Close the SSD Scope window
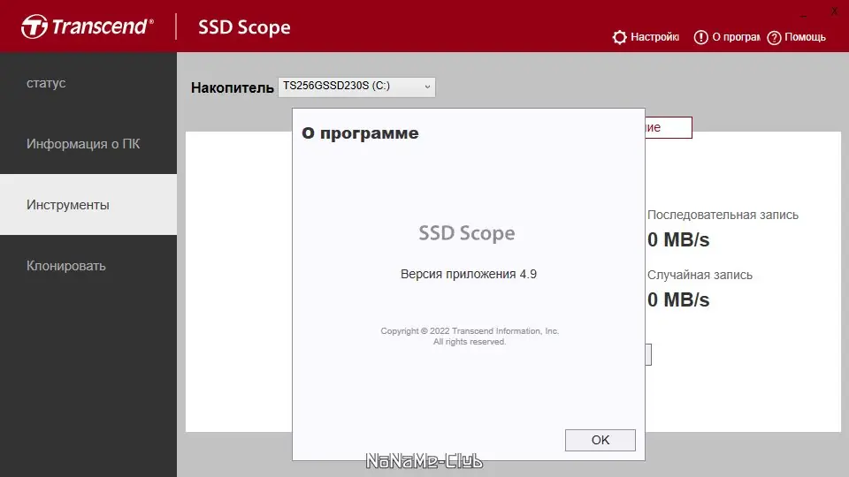849x477 pixels. click(834, 11)
